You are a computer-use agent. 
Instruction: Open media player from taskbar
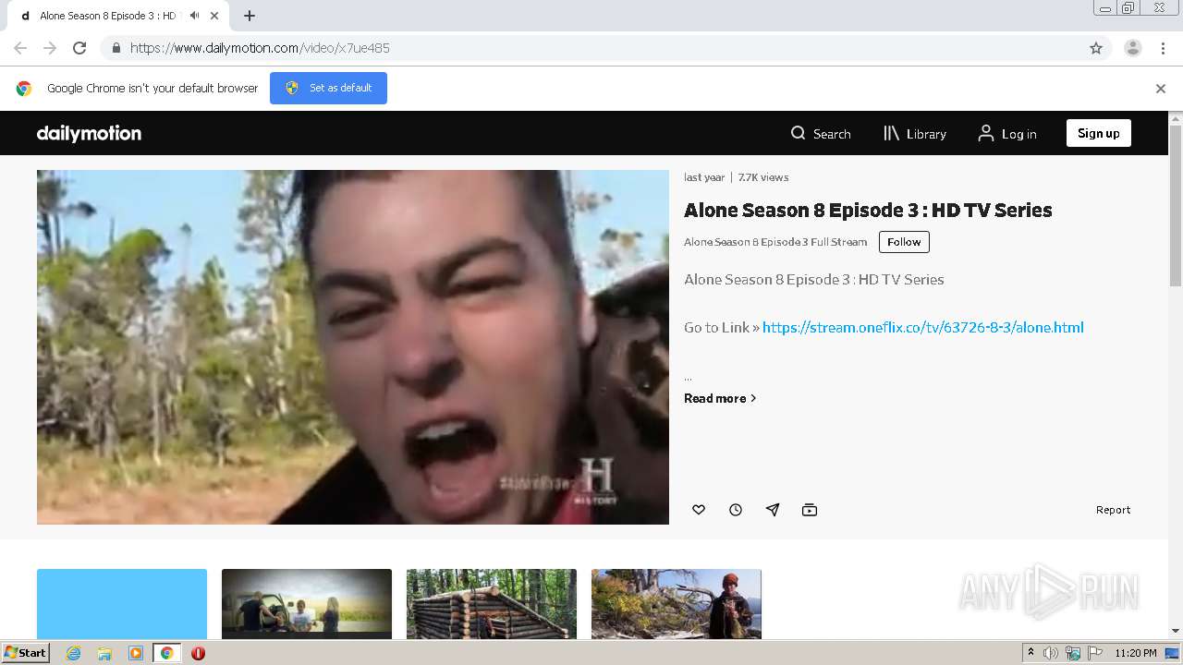click(136, 653)
